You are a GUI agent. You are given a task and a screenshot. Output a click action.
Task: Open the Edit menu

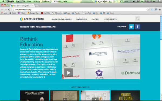(x=23, y=1)
